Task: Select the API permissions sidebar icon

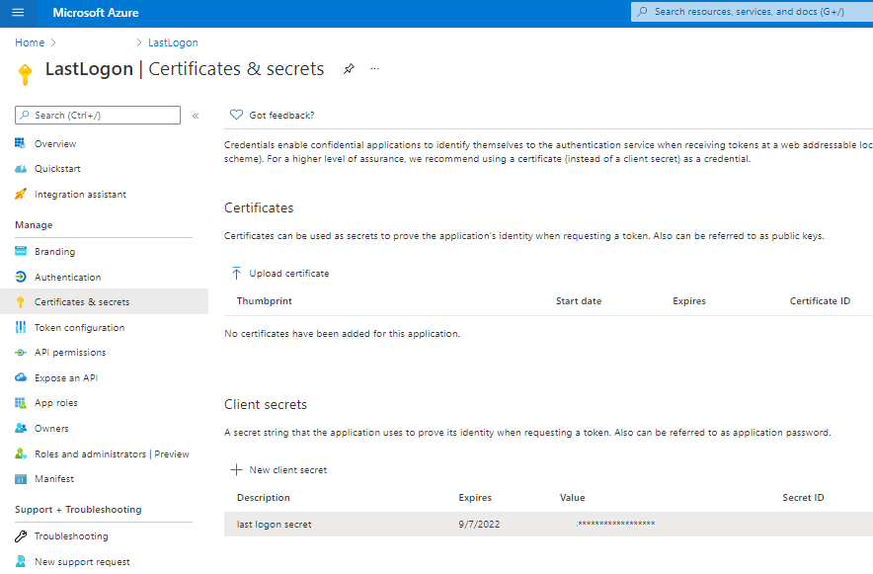Action: 22,352
